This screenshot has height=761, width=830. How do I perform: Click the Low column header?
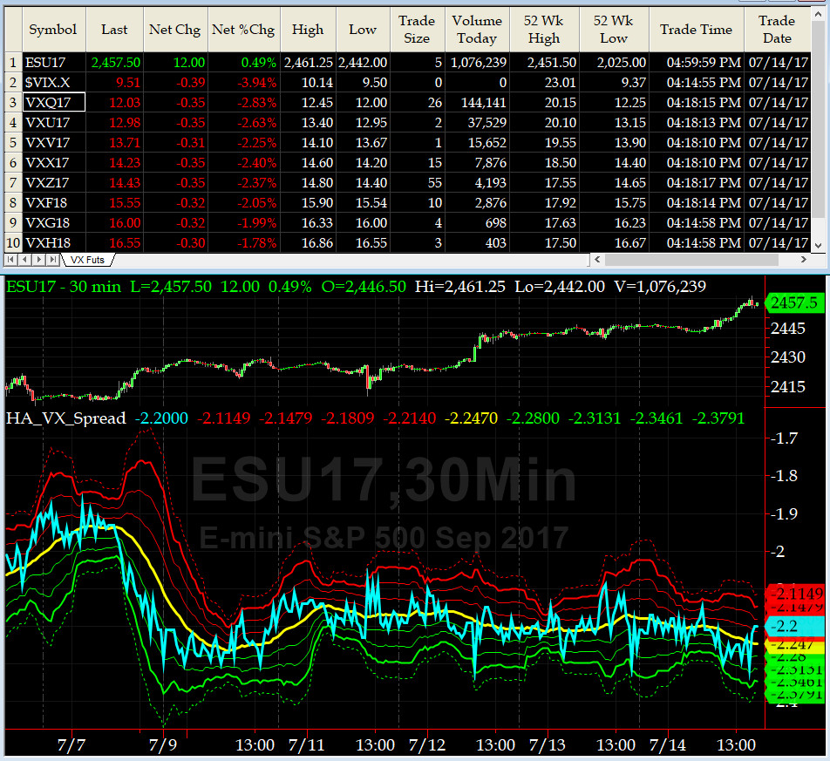pyautogui.click(x=363, y=30)
